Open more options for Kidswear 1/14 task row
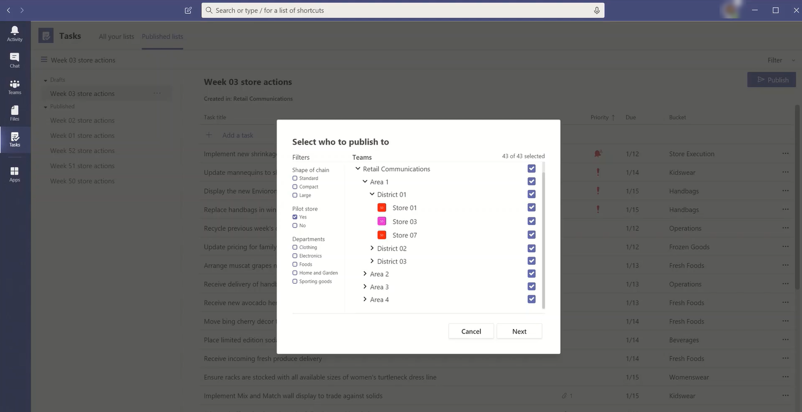 click(x=785, y=172)
